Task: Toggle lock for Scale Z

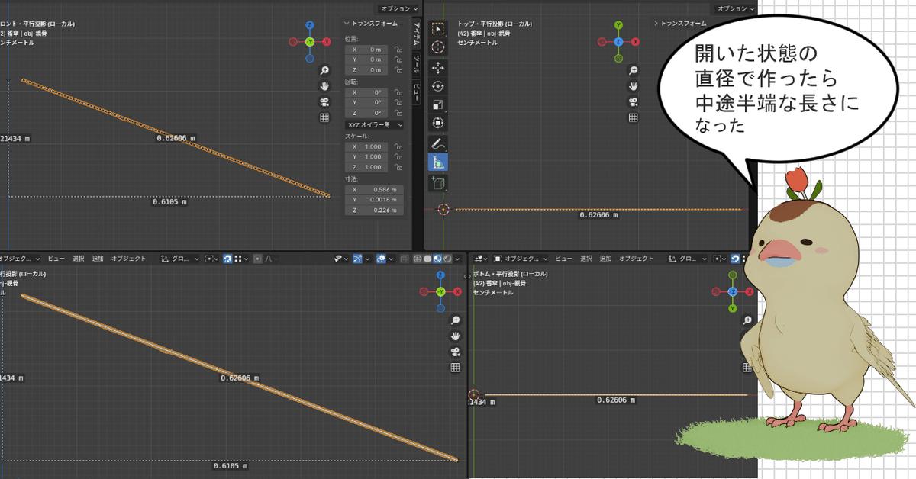Action: [x=398, y=167]
